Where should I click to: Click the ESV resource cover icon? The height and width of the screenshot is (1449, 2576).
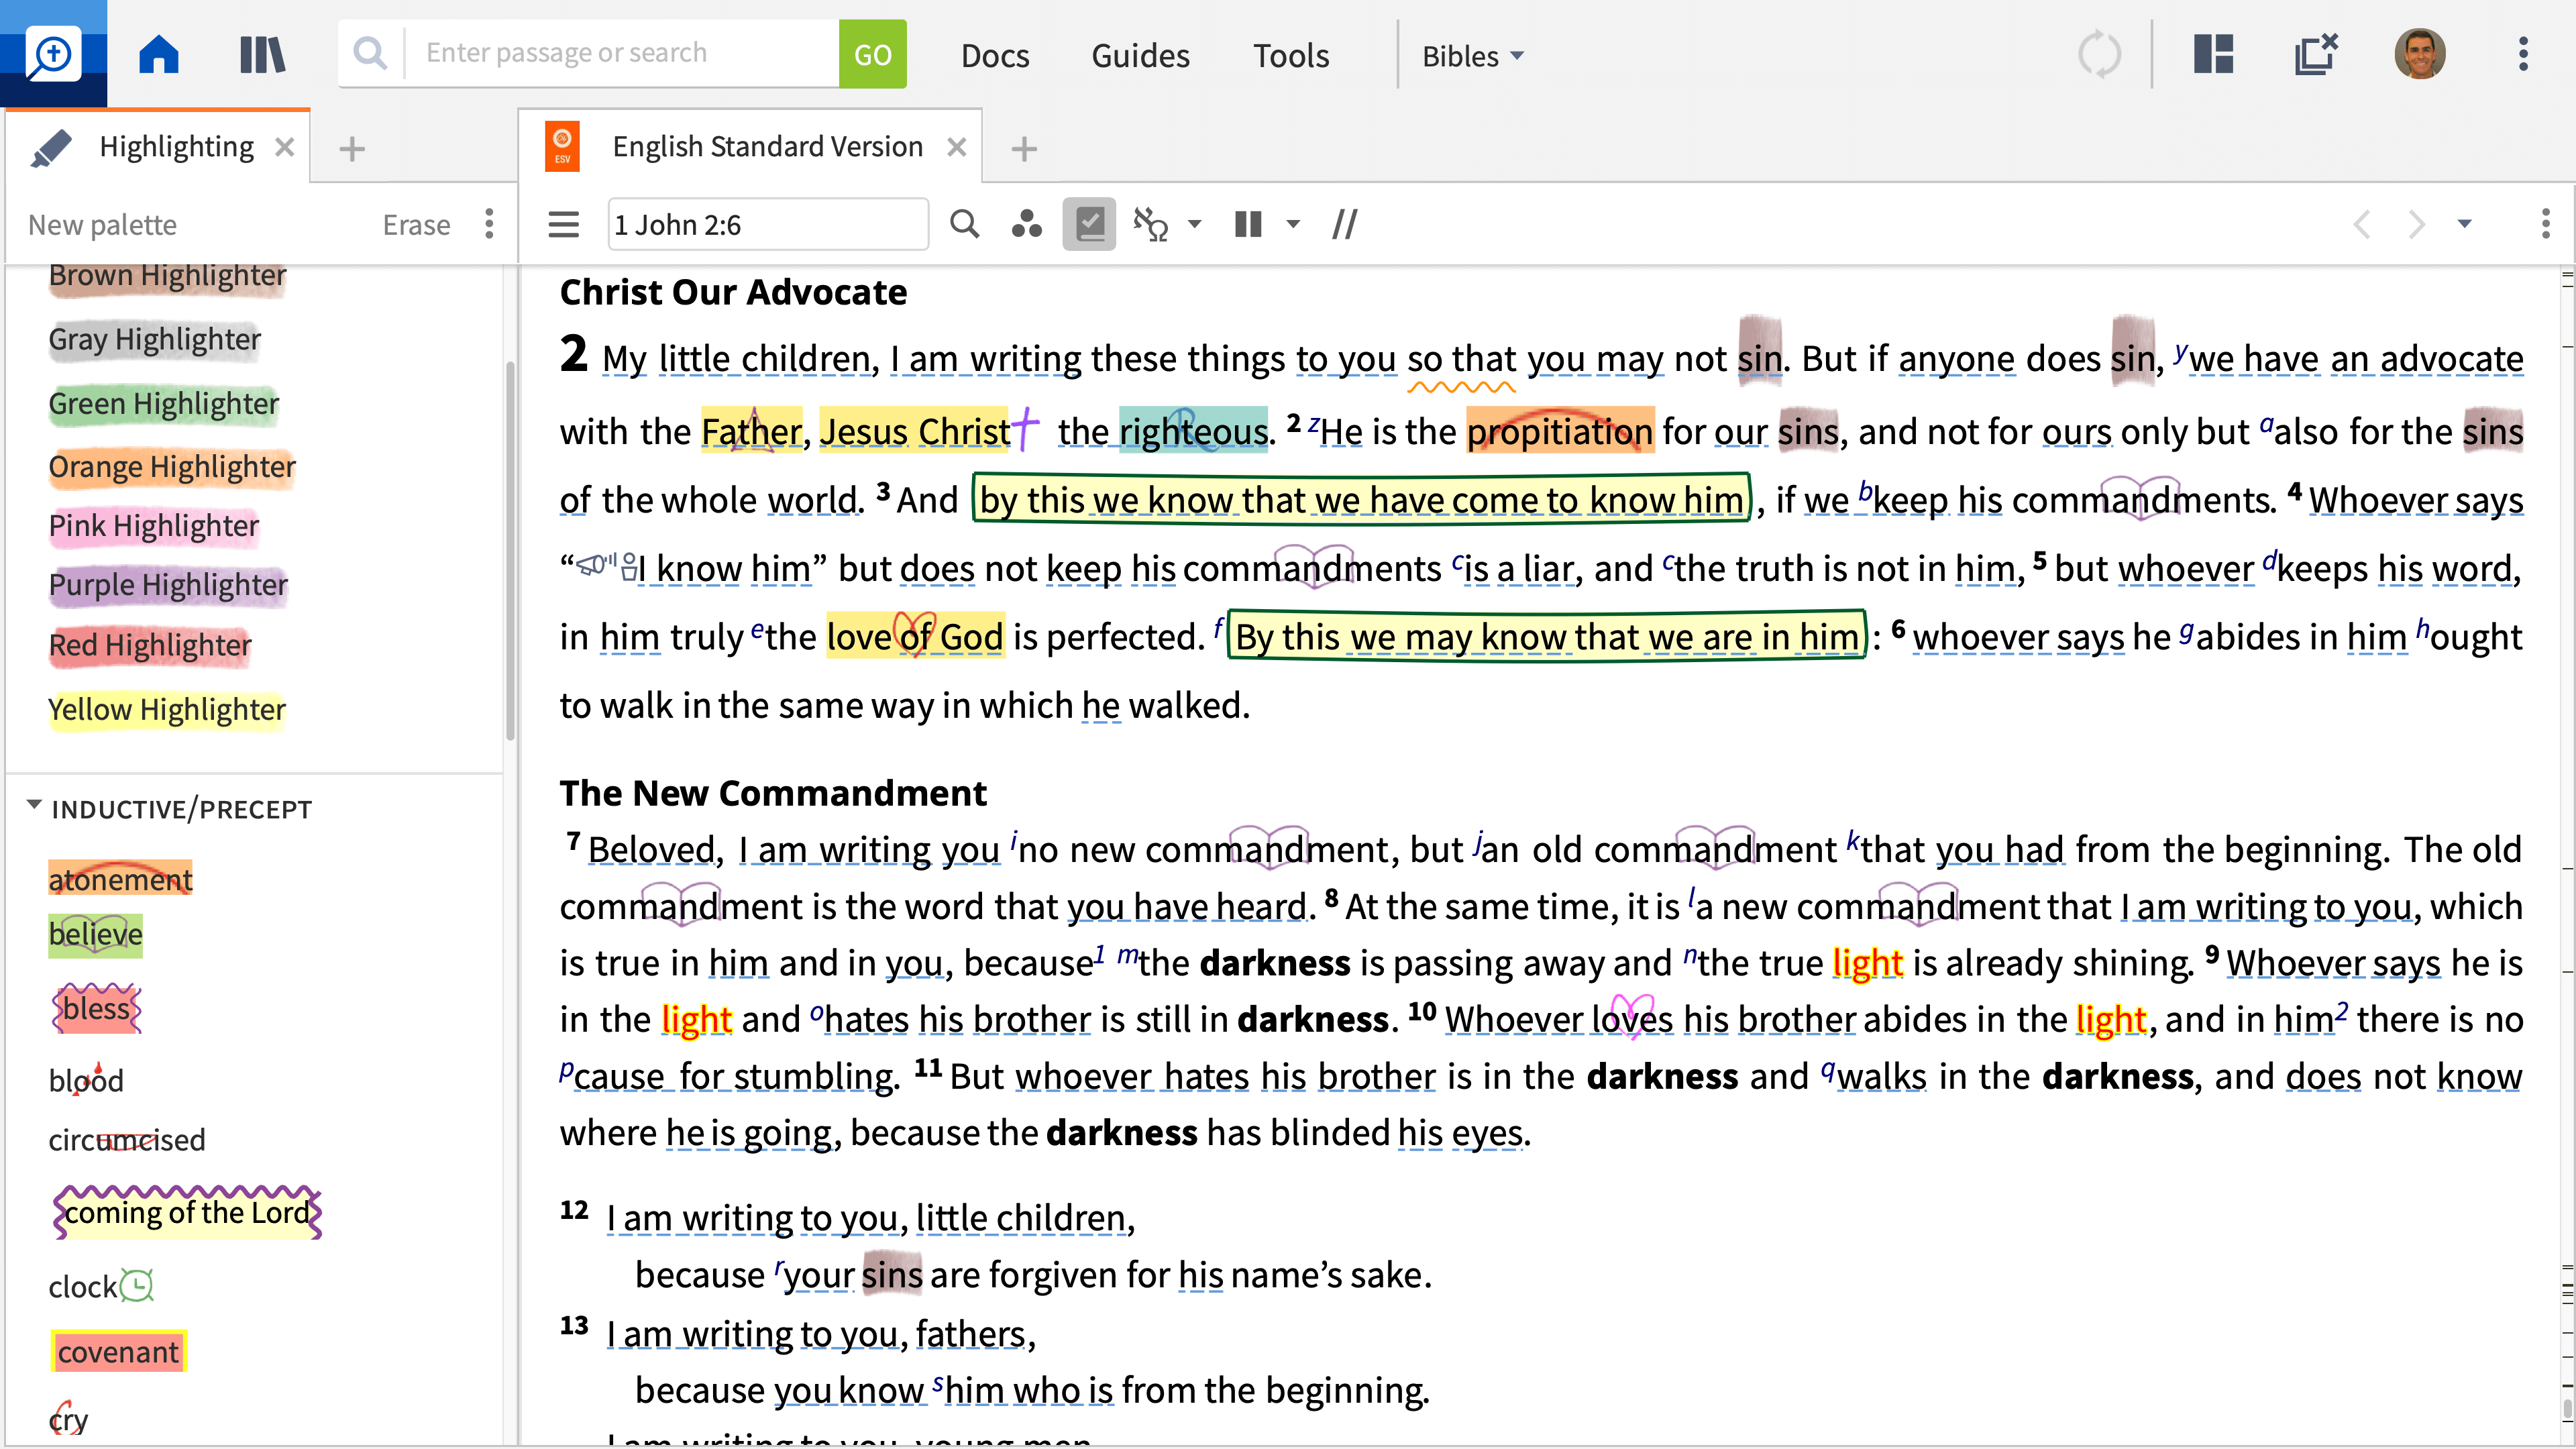click(562, 147)
